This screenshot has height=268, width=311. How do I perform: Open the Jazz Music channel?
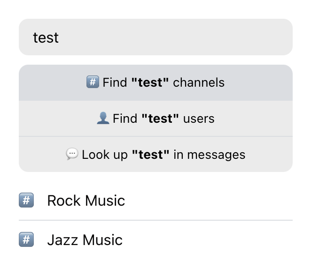[x=85, y=240]
